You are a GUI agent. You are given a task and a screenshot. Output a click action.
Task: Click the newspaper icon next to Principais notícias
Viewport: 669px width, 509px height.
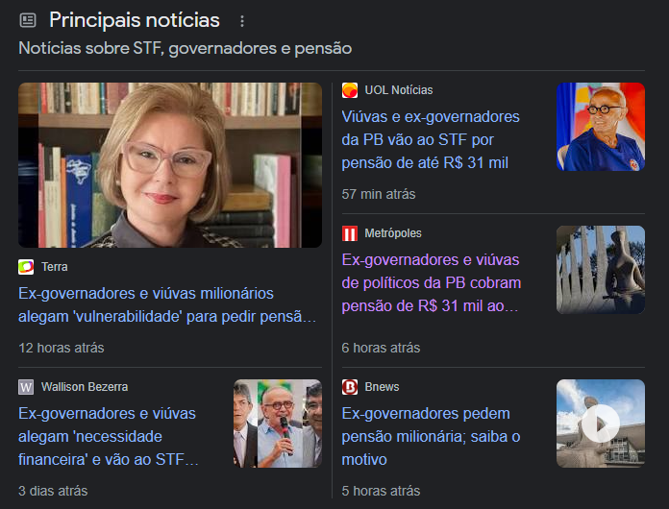[x=28, y=20]
